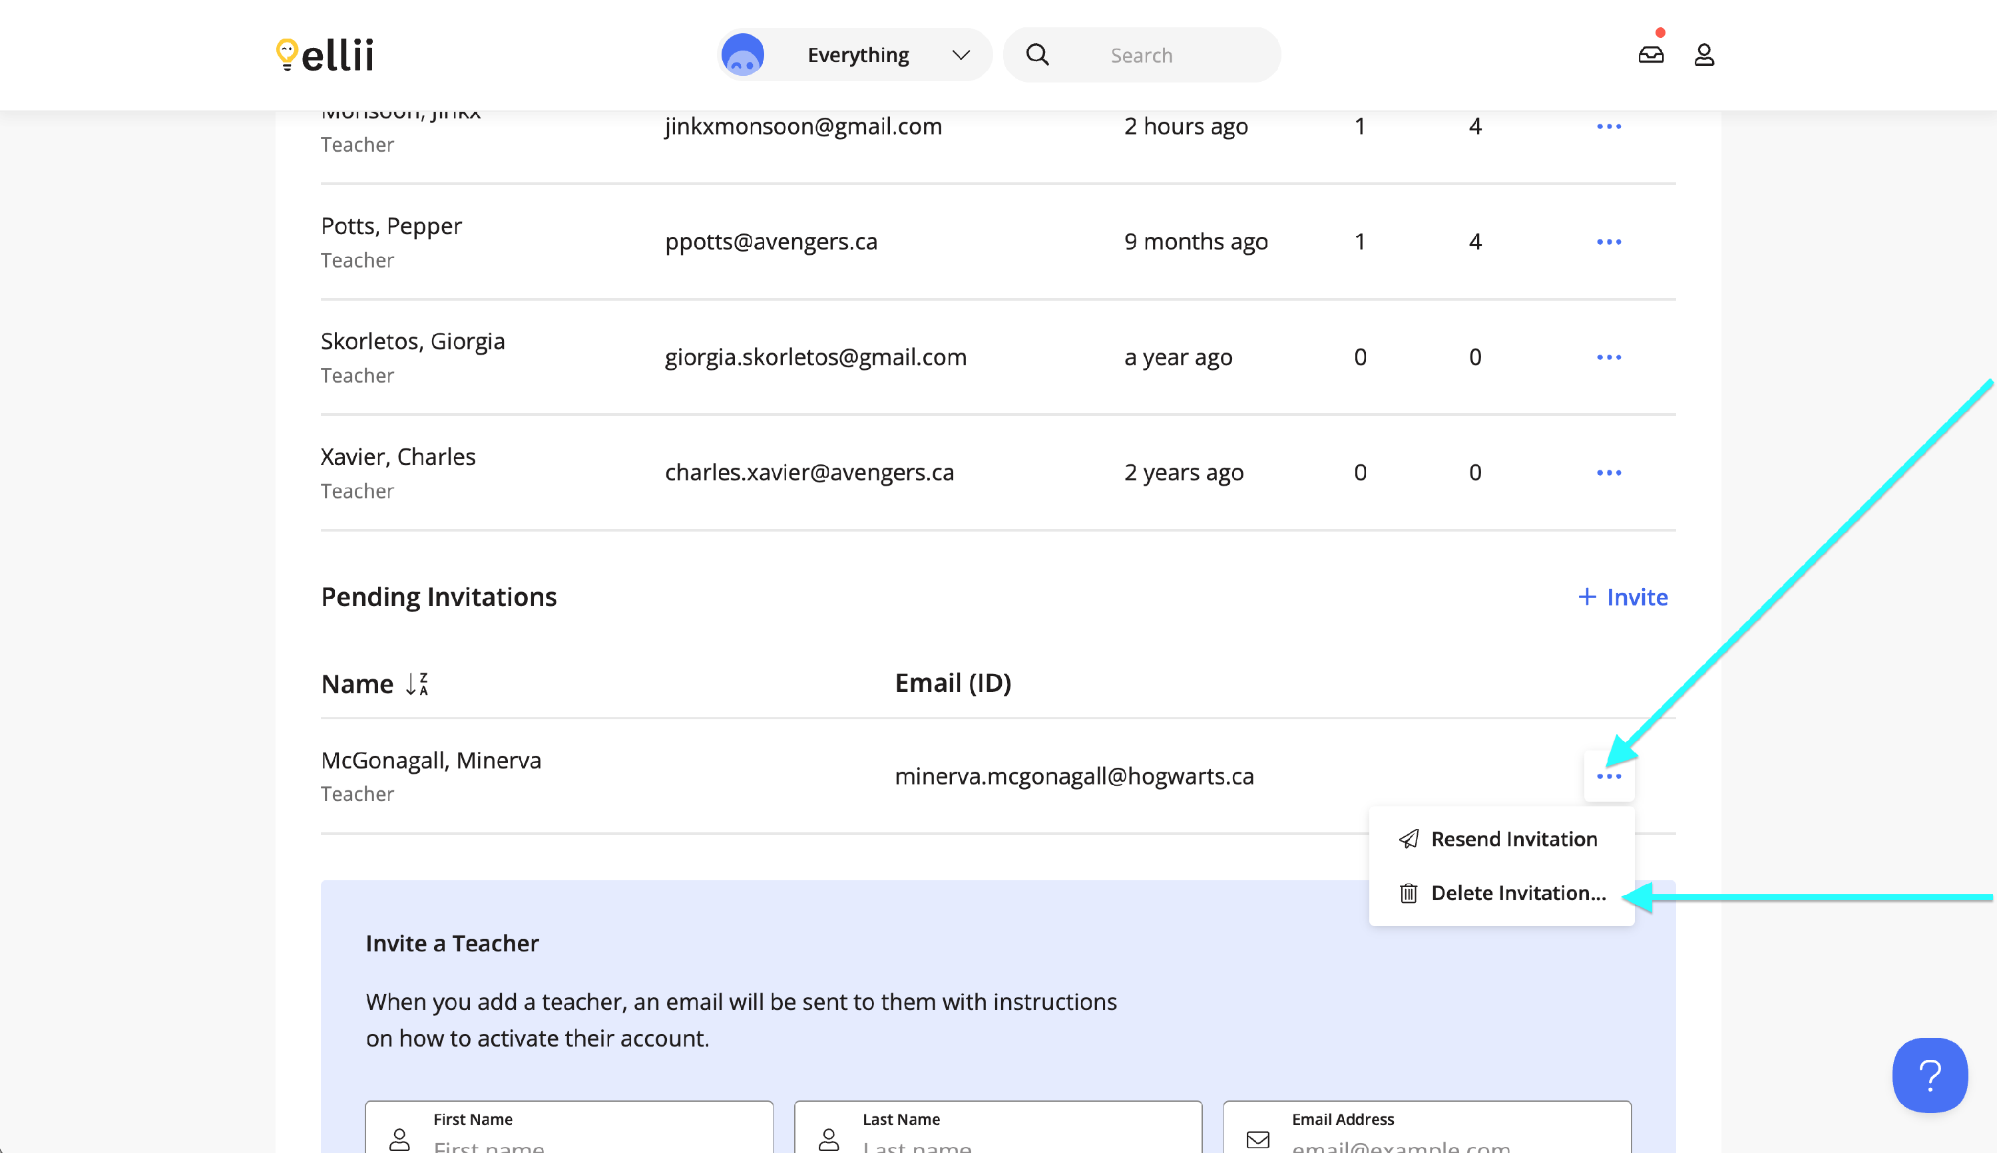This screenshot has width=1997, height=1153.
Task: Toggle the Name sort order arrow
Action: click(417, 683)
